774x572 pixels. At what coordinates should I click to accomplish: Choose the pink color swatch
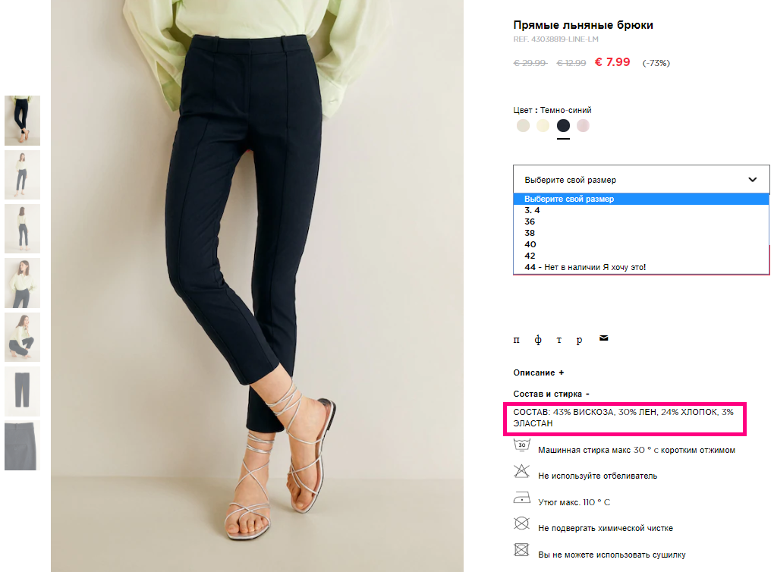583,126
